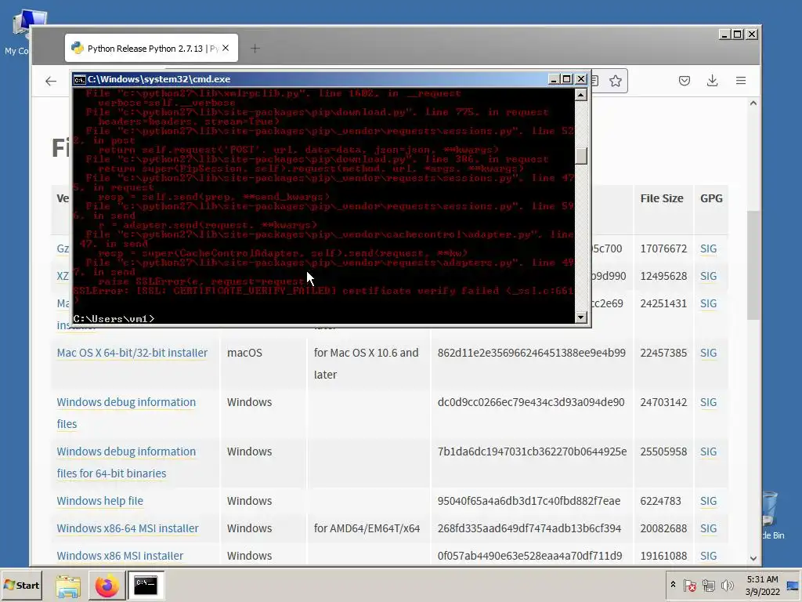Maximize the cmd.exe window
This screenshot has width=802, height=602.
point(567,79)
